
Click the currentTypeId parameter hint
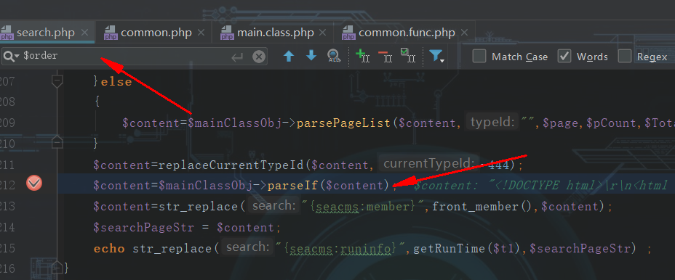[x=429, y=164]
